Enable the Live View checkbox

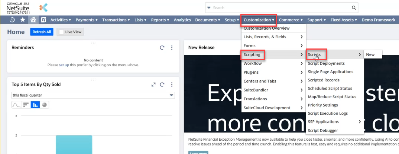[x=62, y=32]
